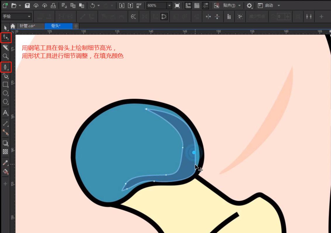The image size is (331, 233).
Task: Expand the Open button dropdown arrow
Action: (20, 6)
